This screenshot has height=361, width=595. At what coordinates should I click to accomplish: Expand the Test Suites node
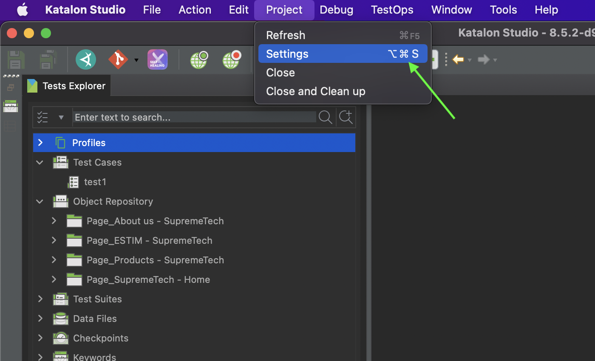click(x=40, y=299)
